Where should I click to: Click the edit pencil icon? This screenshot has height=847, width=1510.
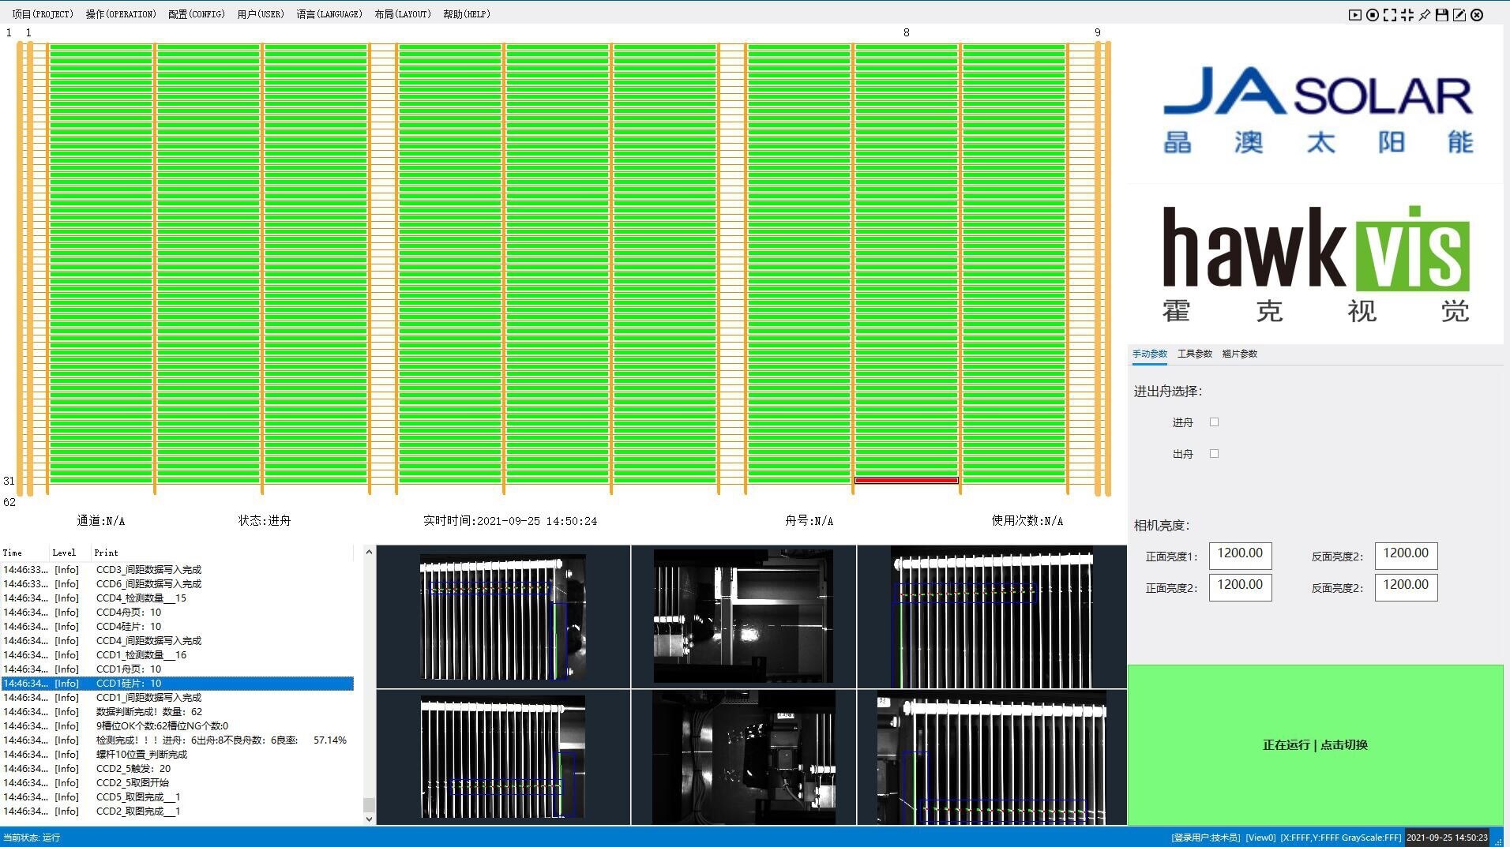point(1459,15)
